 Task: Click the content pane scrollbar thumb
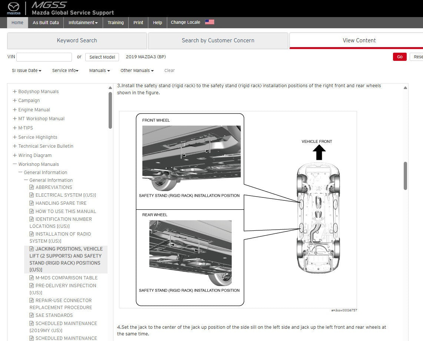coord(405,176)
